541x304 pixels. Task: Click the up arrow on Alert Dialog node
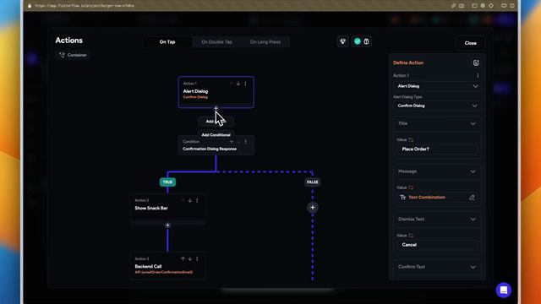coord(231,84)
